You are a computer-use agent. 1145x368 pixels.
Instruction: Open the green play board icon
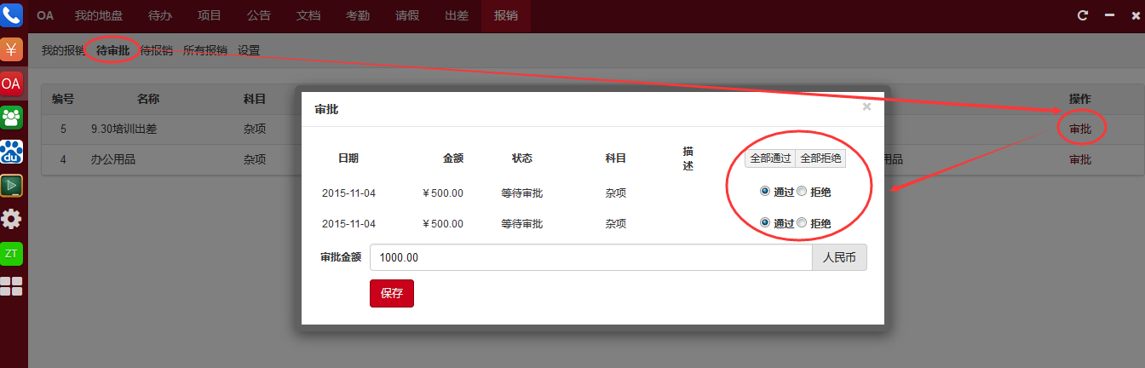pos(11,186)
